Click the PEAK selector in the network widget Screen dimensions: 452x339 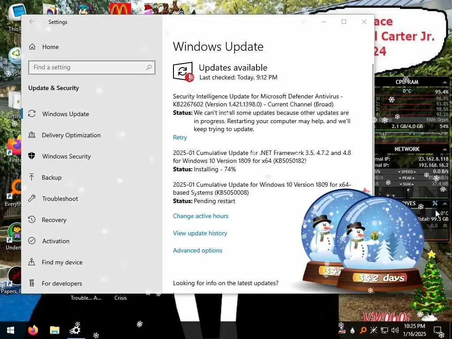[x=407, y=178]
